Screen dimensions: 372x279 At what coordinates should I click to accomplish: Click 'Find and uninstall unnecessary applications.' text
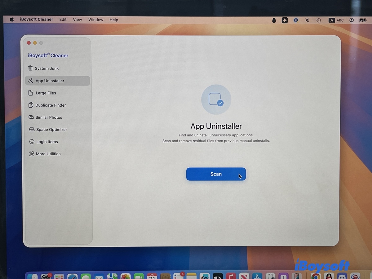click(216, 135)
